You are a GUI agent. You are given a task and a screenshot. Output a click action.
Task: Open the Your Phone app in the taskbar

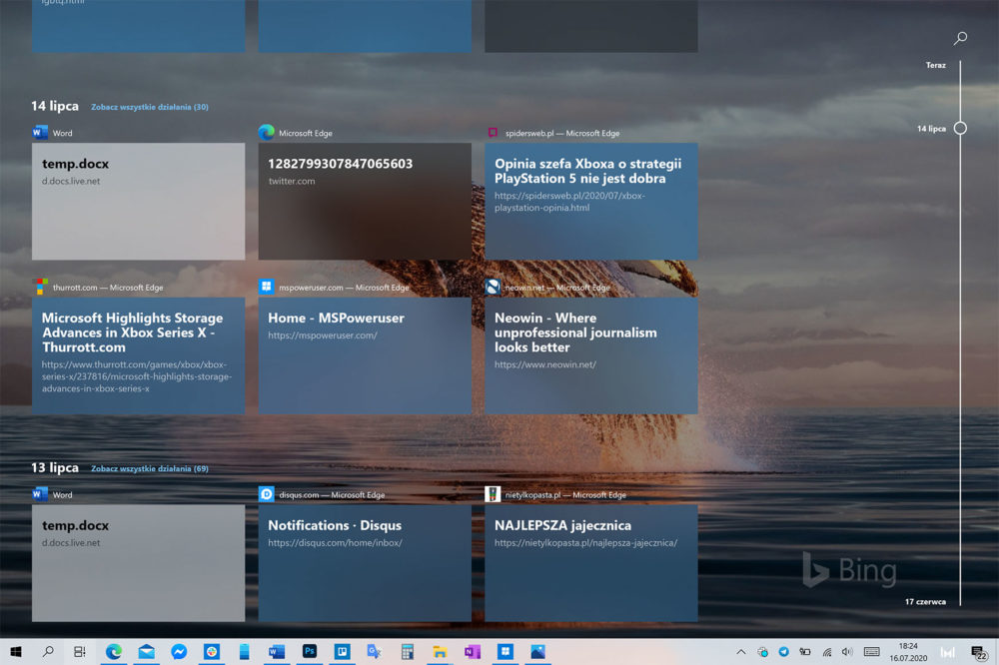244,652
